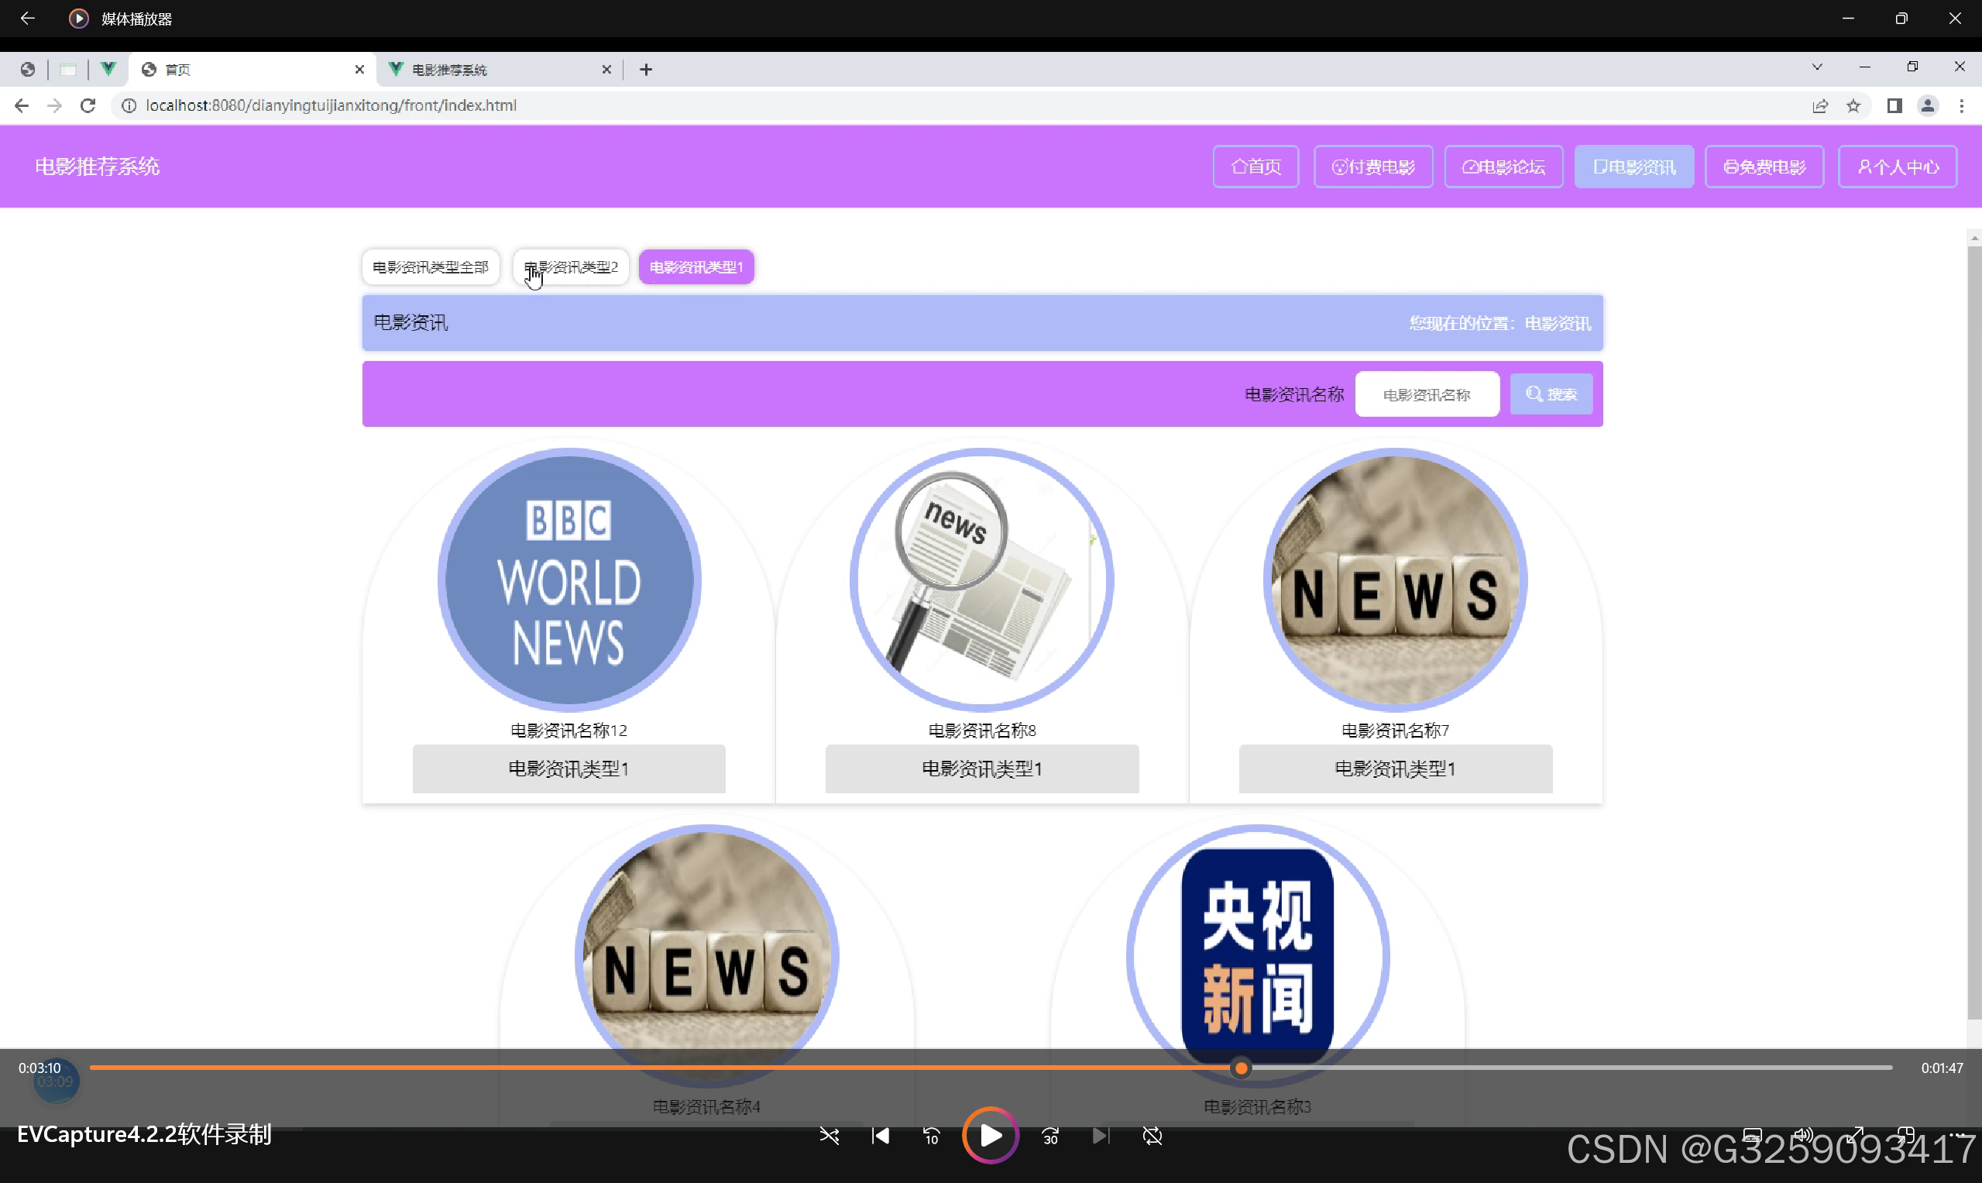Skip back 10 seconds
1982x1183 pixels.
coord(931,1136)
